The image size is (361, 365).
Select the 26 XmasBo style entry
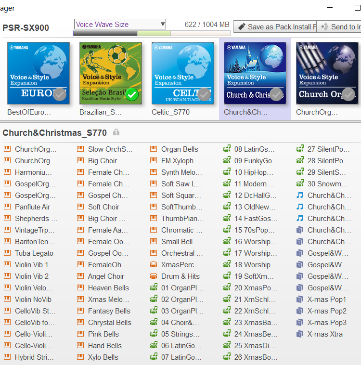pyautogui.click(x=251, y=357)
